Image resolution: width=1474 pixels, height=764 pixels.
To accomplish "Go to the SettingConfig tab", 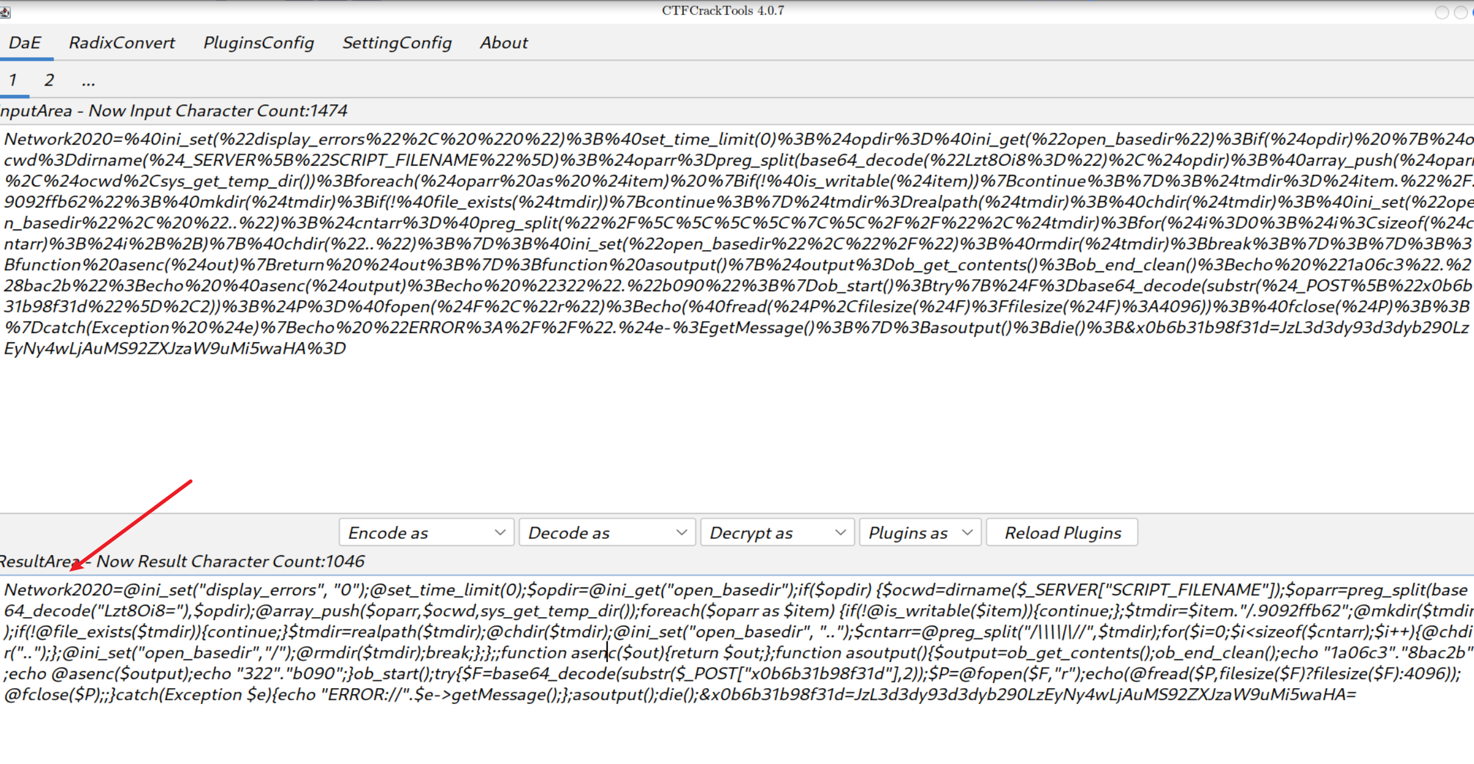I will 397,43.
